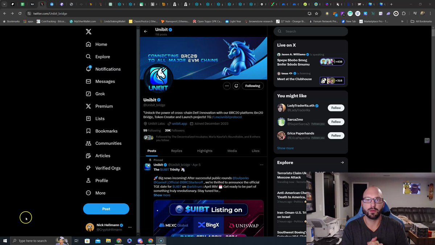Follow SarcaZmo
Screen dimensions: 435x245
[x=336, y=122]
